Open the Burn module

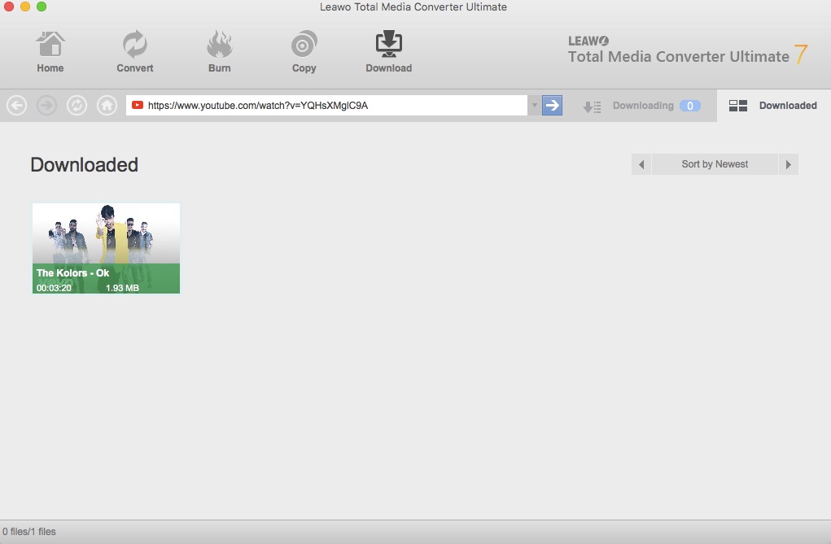point(219,51)
